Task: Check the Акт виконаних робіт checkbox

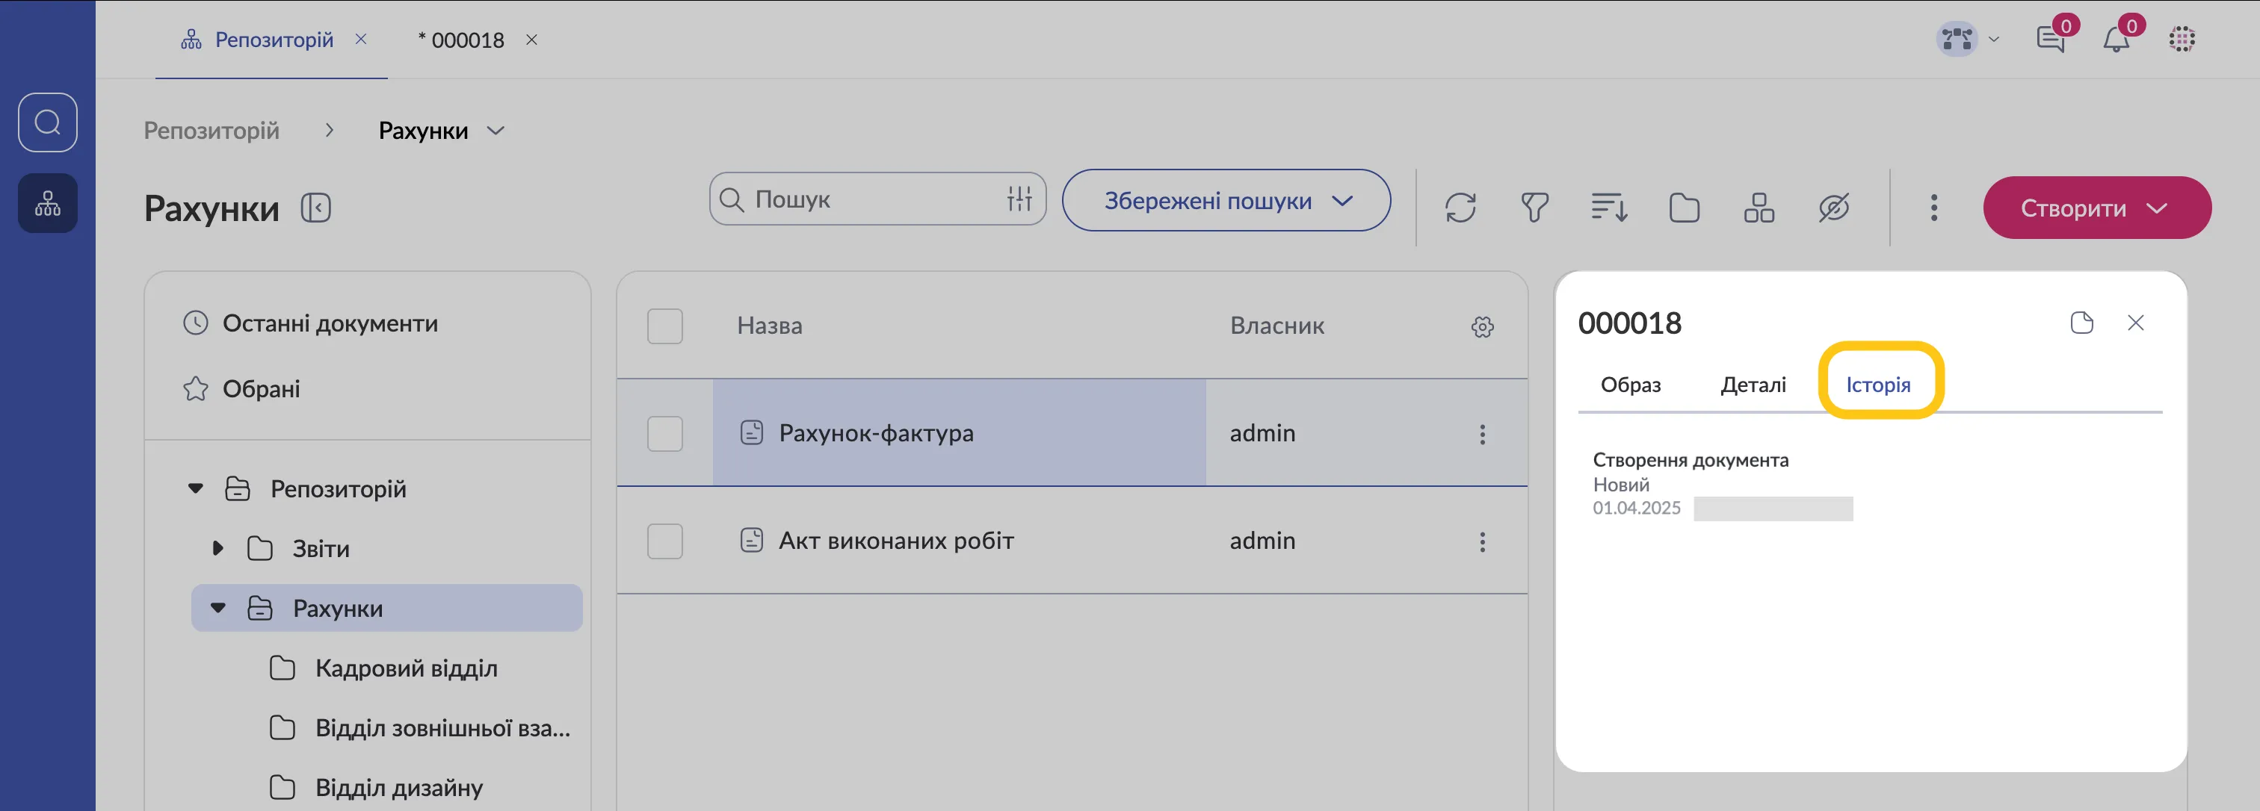Action: pyautogui.click(x=664, y=541)
